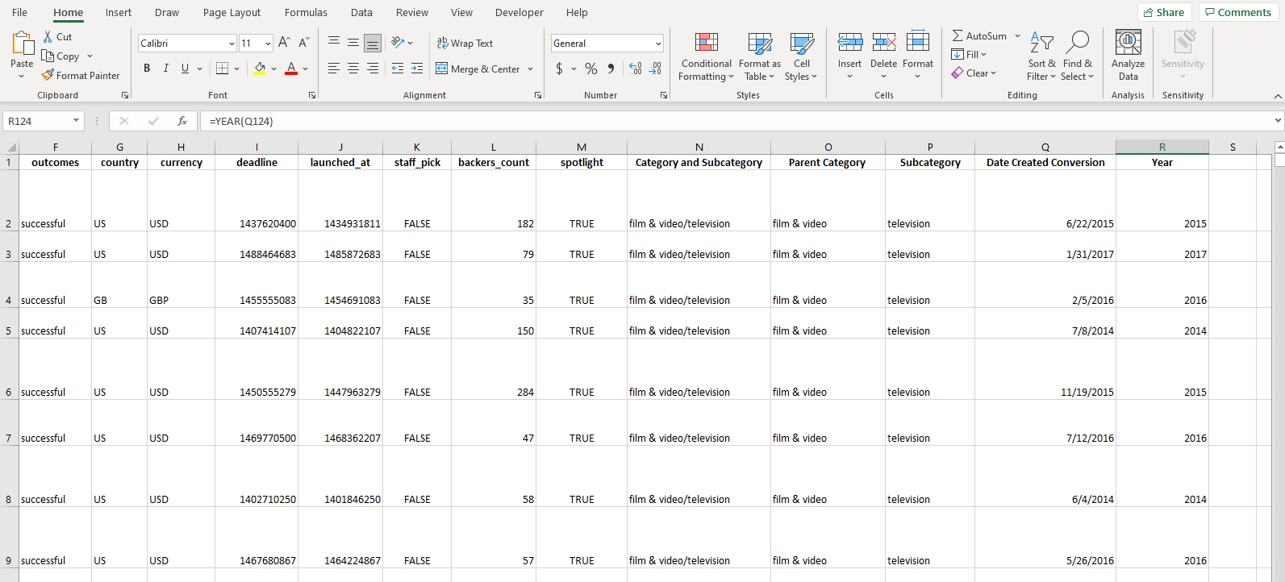Click inside the Name Box showing R124
Image resolution: width=1285 pixels, height=582 pixels.
click(x=37, y=121)
